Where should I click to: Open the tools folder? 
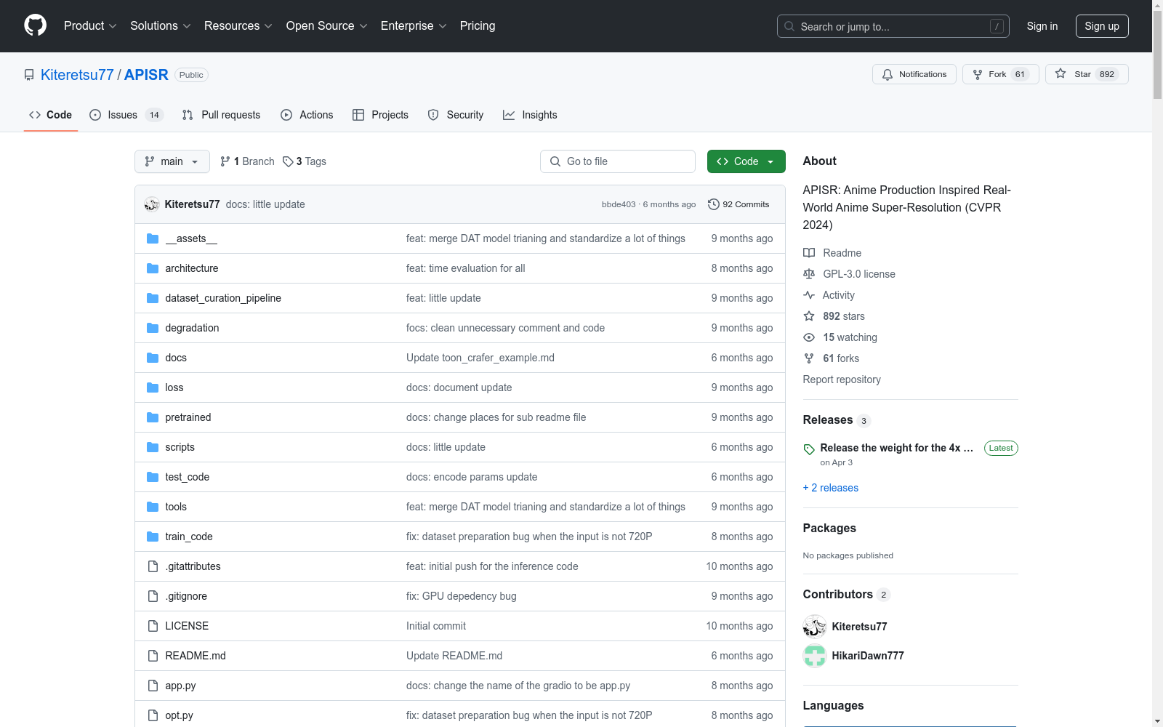pos(176,507)
